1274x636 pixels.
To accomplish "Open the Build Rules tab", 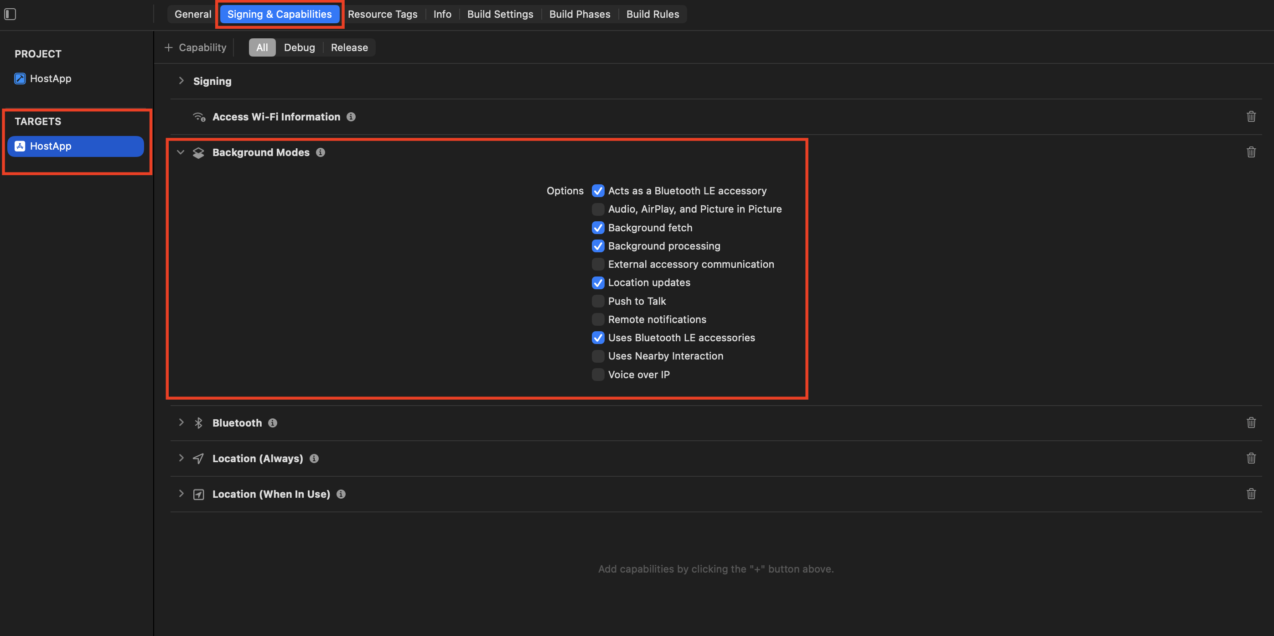I will point(653,14).
